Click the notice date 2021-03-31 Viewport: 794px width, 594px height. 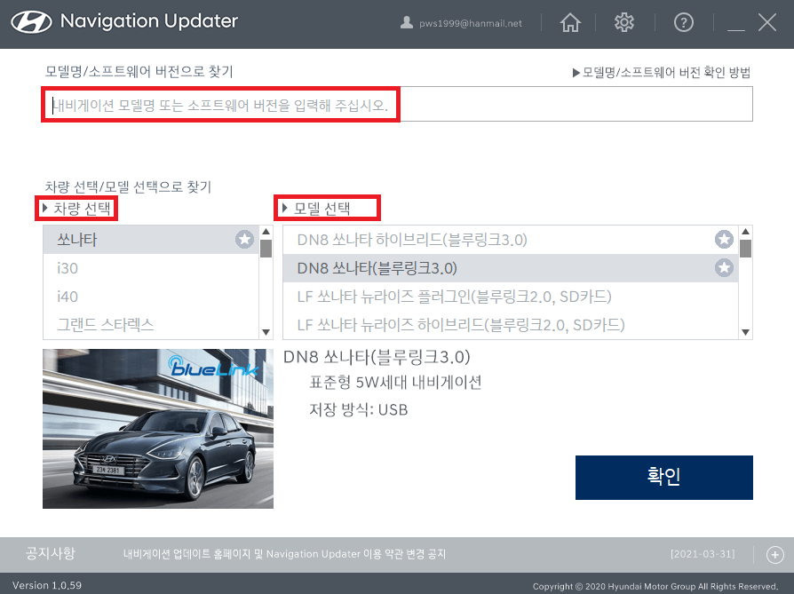(x=703, y=554)
